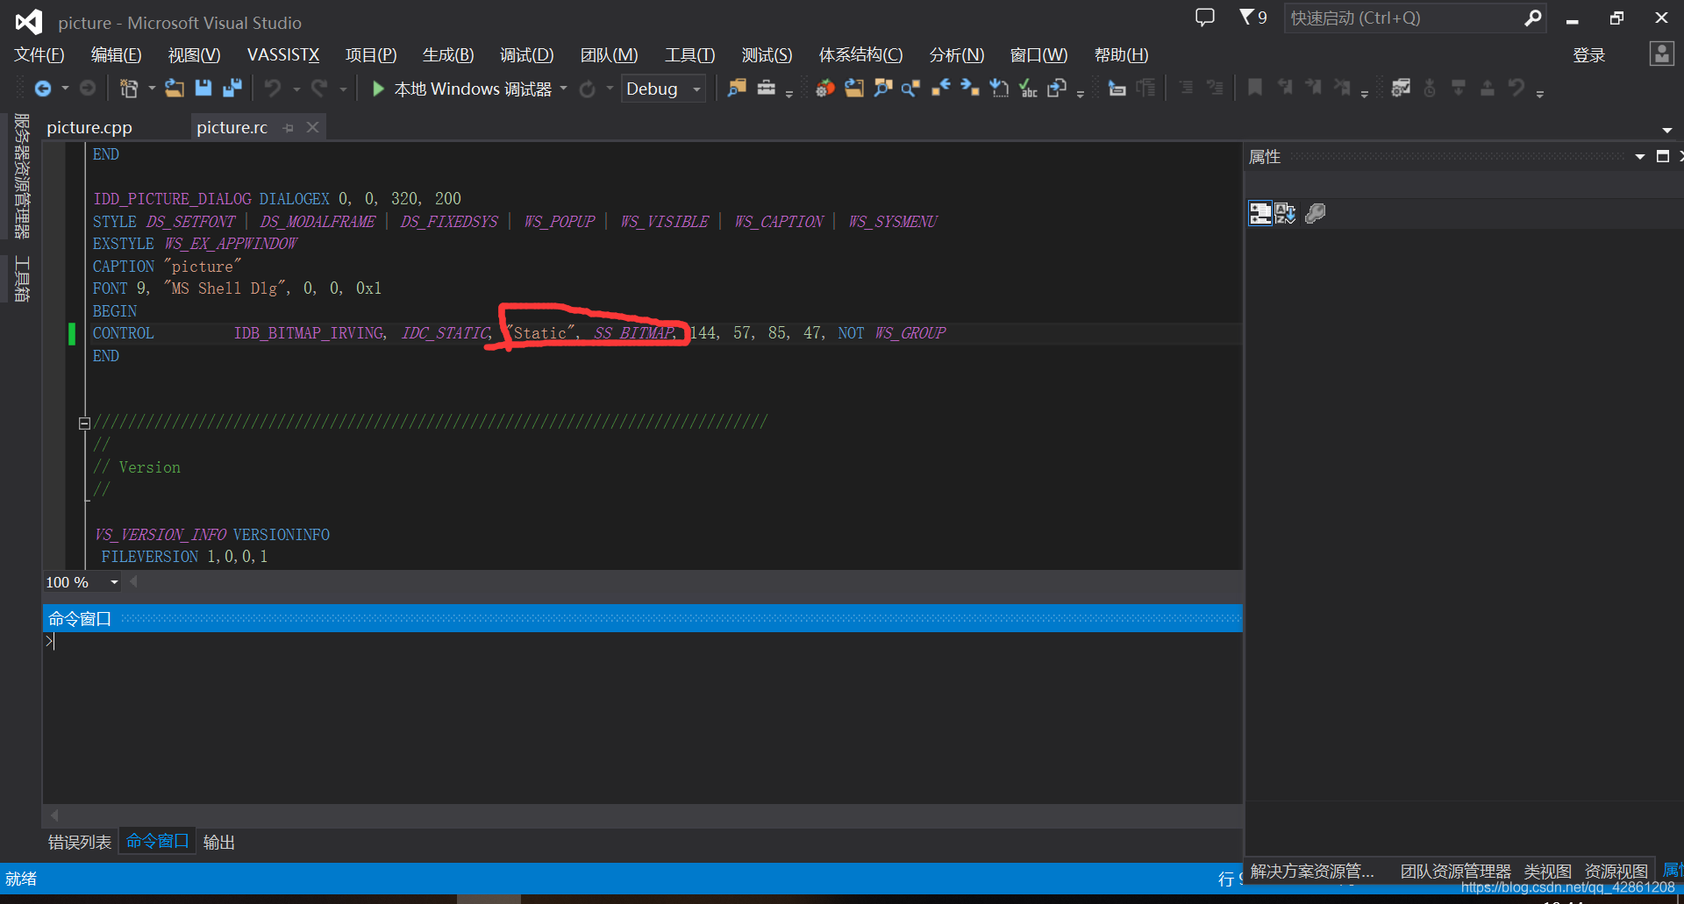Click the 登录 sign-in link

click(x=1588, y=55)
